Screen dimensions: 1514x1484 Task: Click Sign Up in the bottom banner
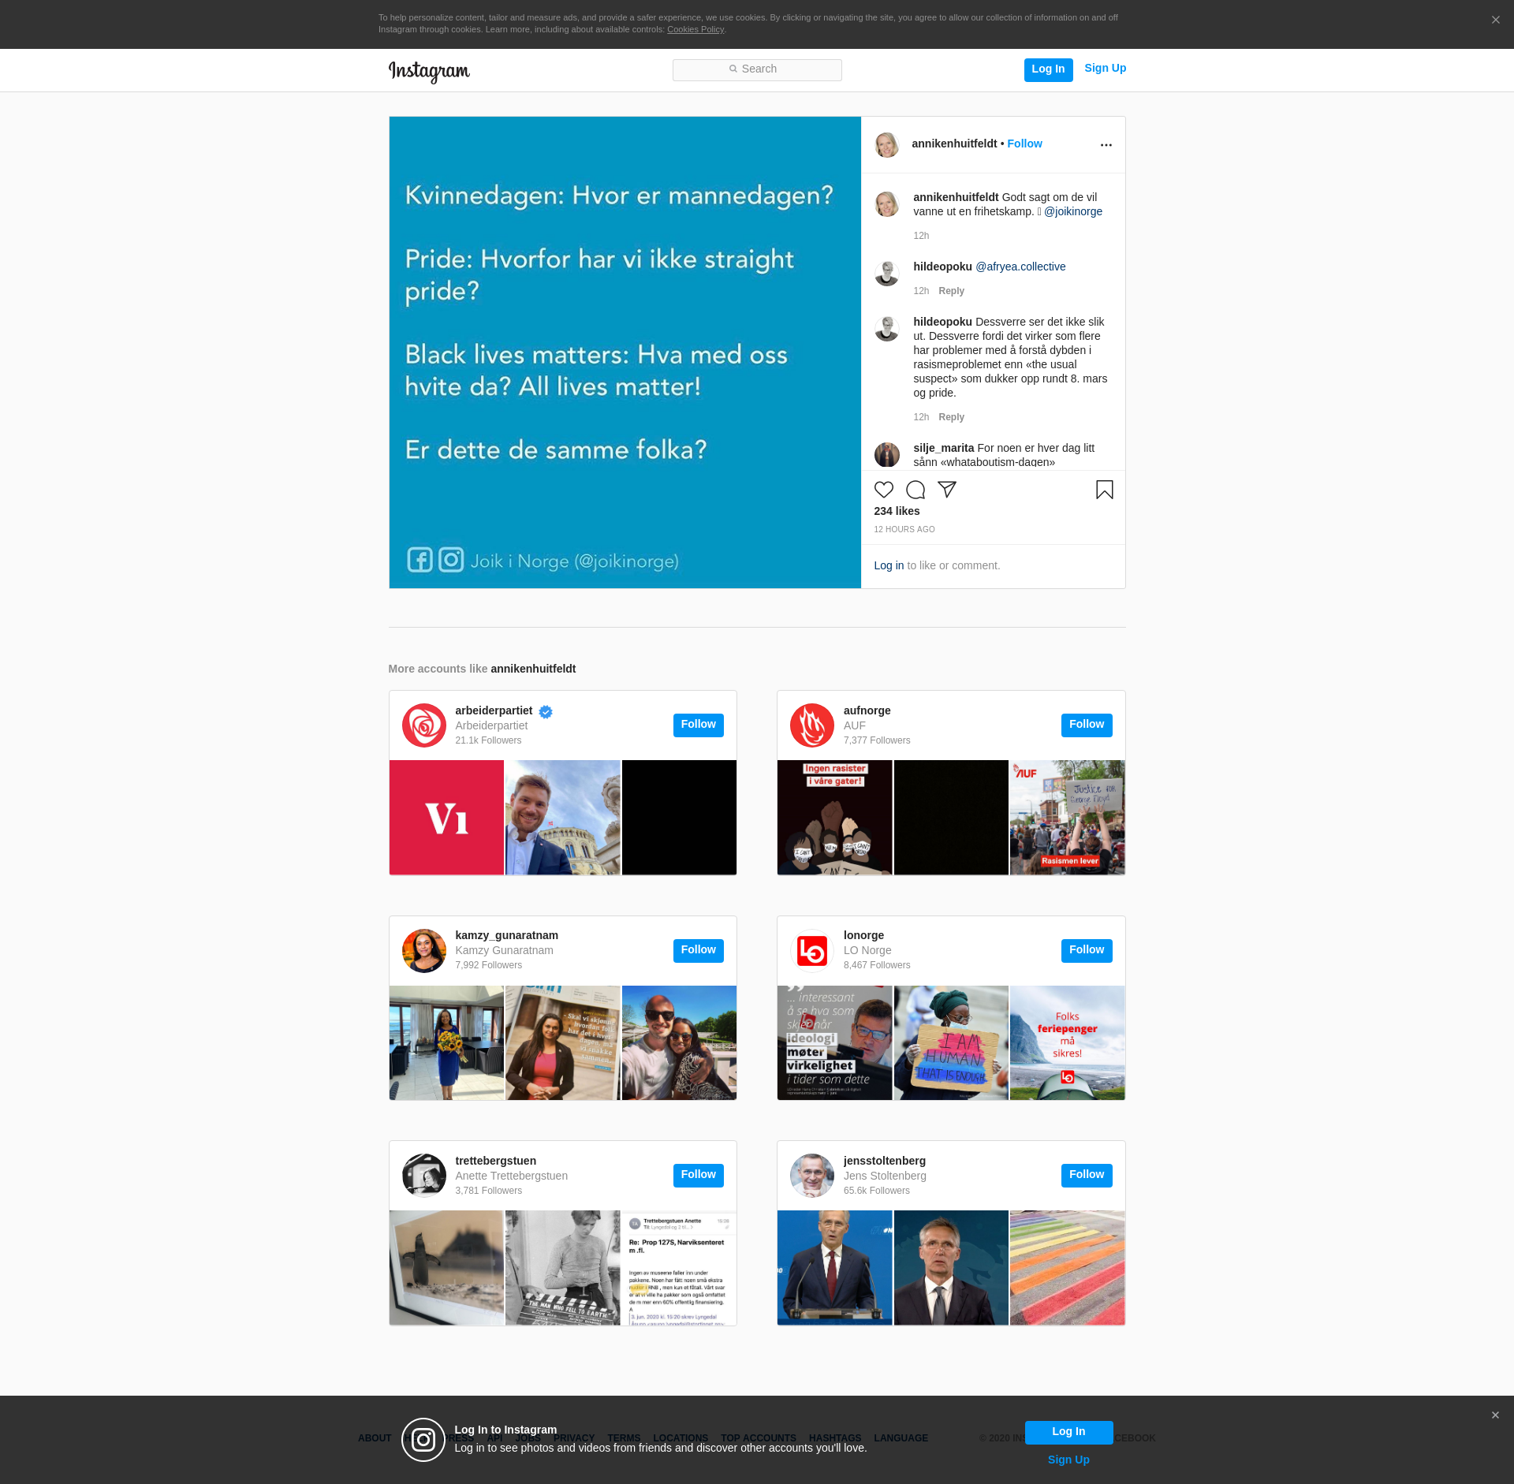pyautogui.click(x=1068, y=1460)
